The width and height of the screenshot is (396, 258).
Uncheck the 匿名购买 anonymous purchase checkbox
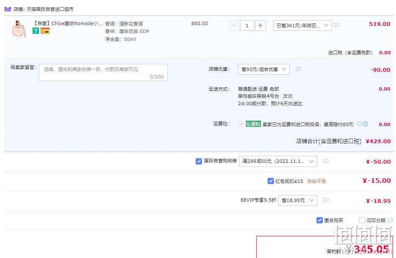[x=319, y=220]
